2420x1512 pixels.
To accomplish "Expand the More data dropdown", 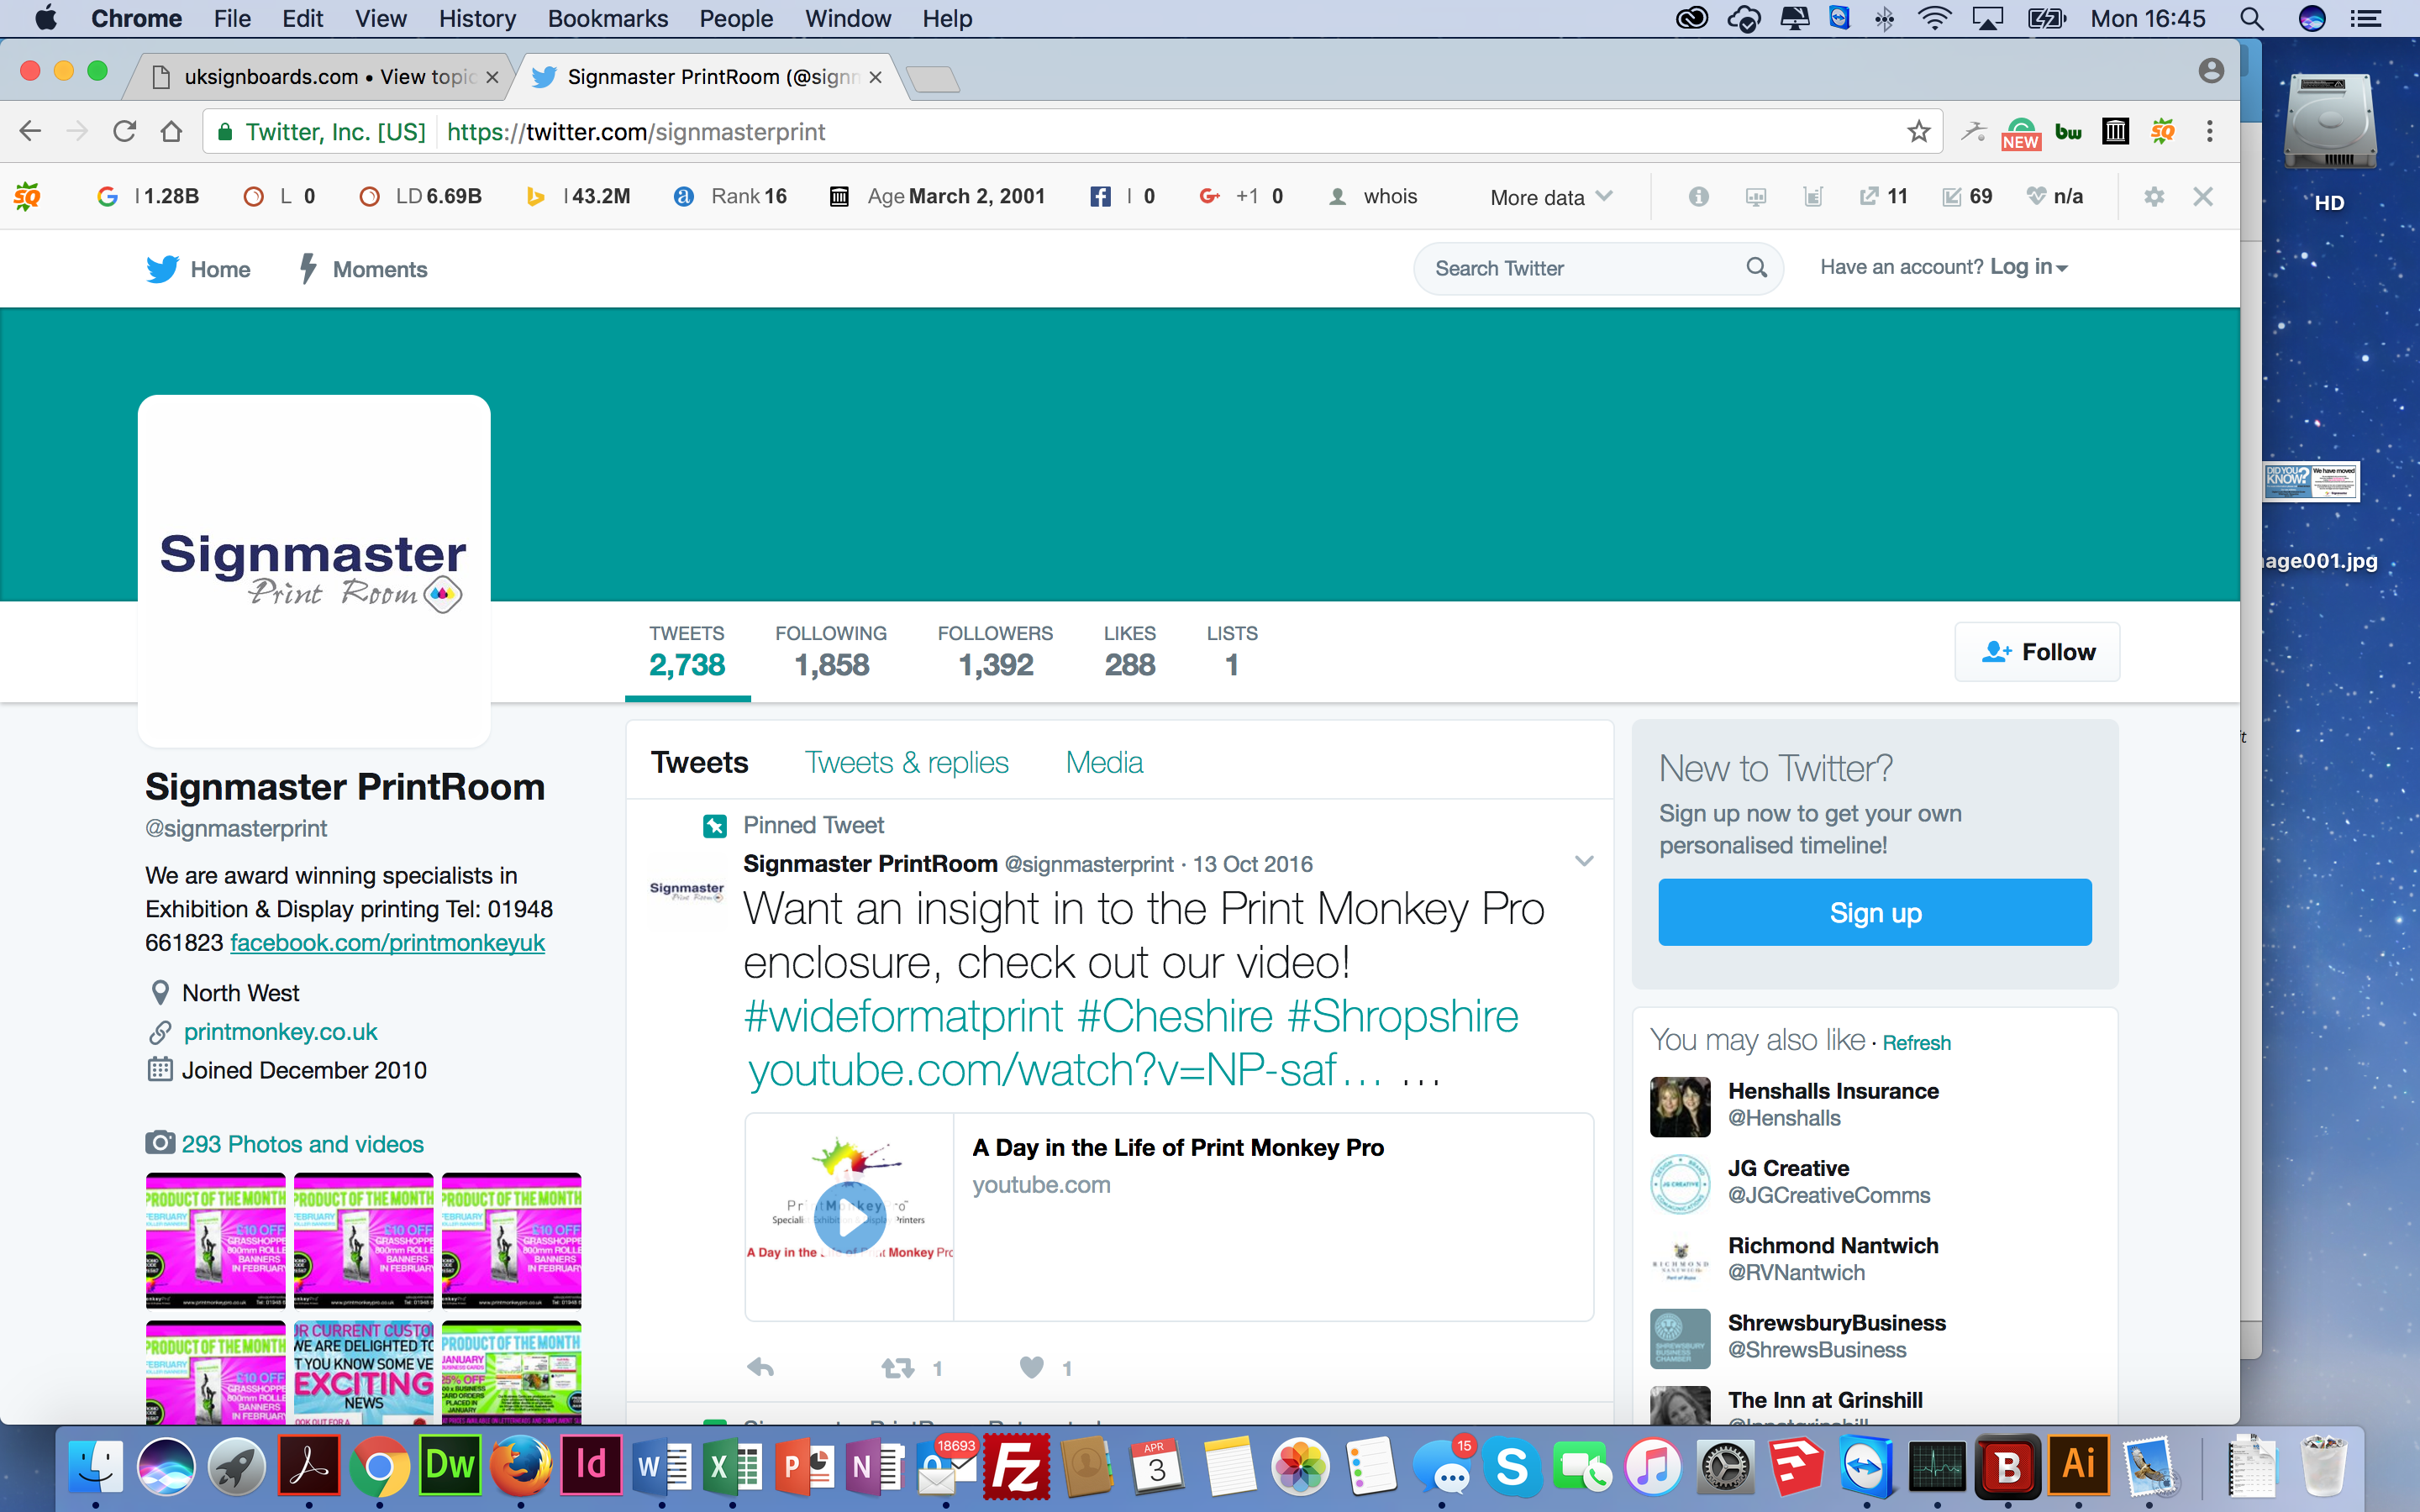I will [x=1551, y=197].
